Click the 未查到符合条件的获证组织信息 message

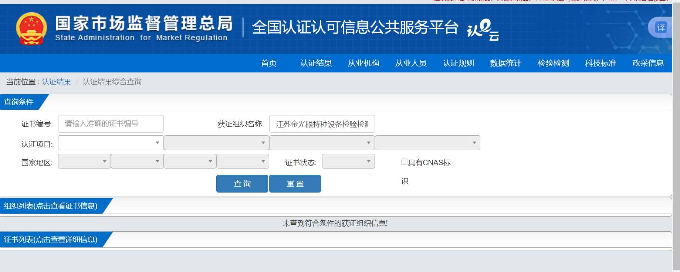pyautogui.click(x=335, y=223)
